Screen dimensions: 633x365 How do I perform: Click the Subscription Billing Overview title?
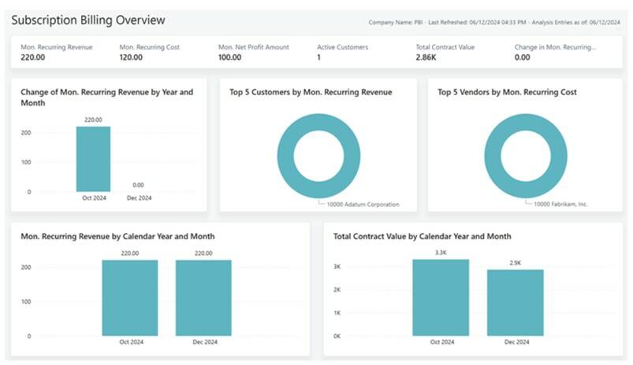tap(87, 20)
